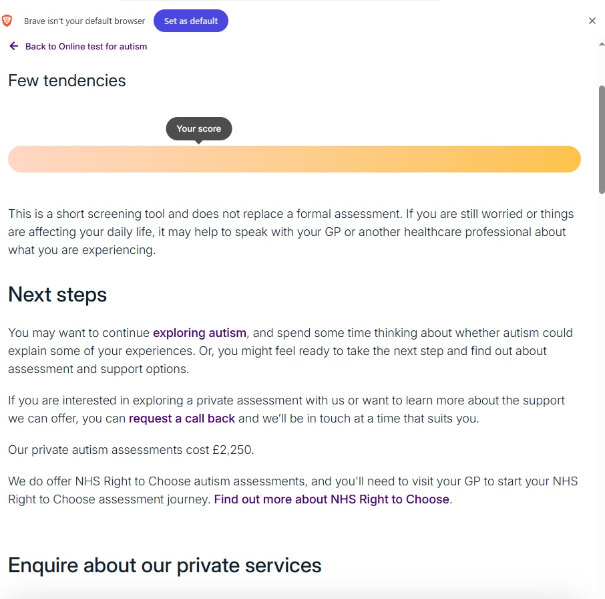The image size is (605, 599).
Task: Find out more about NHS Right to Choose
Action: (331, 499)
